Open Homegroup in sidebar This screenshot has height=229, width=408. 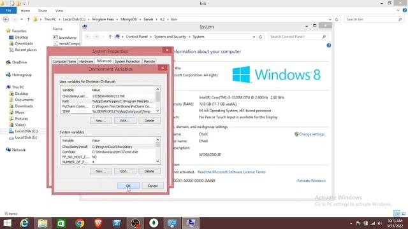(x=22, y=75)
